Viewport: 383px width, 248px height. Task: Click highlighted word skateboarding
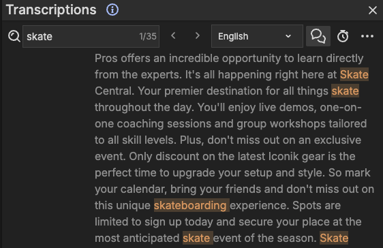[x=191, y=205]
